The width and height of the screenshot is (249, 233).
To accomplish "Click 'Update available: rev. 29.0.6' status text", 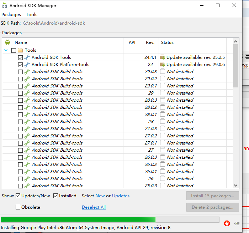I will click(196, 65).
